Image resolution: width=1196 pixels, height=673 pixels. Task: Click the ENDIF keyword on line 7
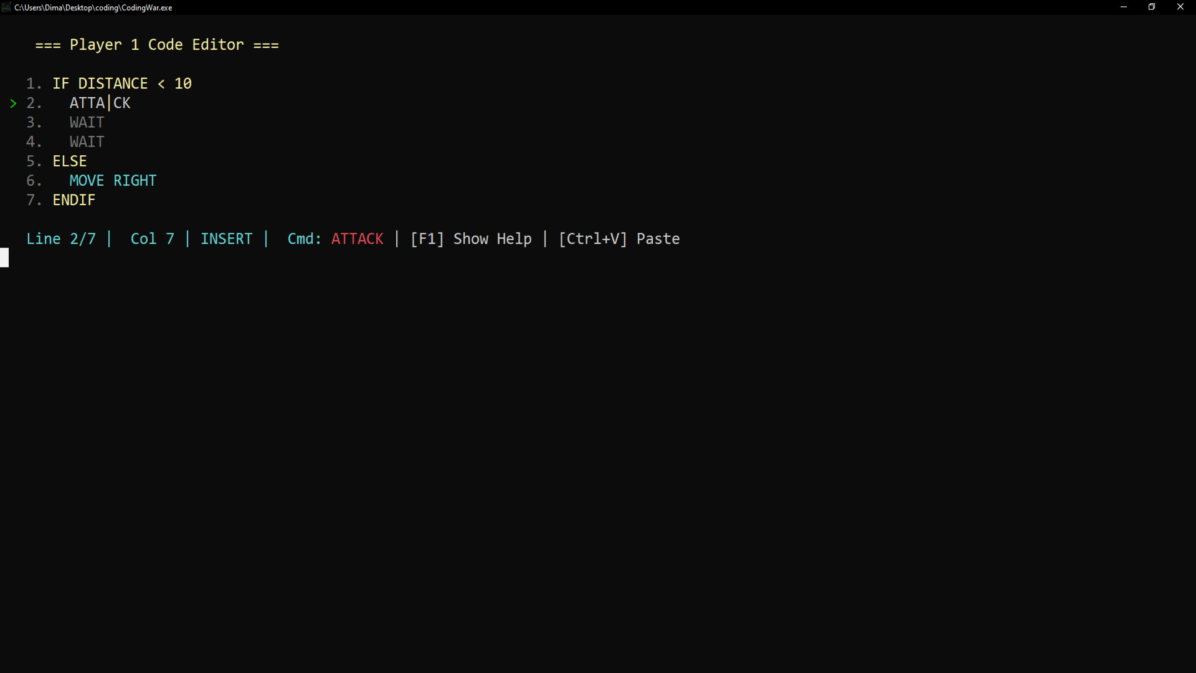click(74, 200)
